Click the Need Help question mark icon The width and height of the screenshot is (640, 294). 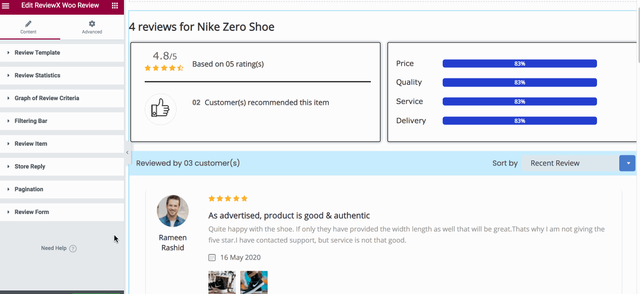[73, 248]
